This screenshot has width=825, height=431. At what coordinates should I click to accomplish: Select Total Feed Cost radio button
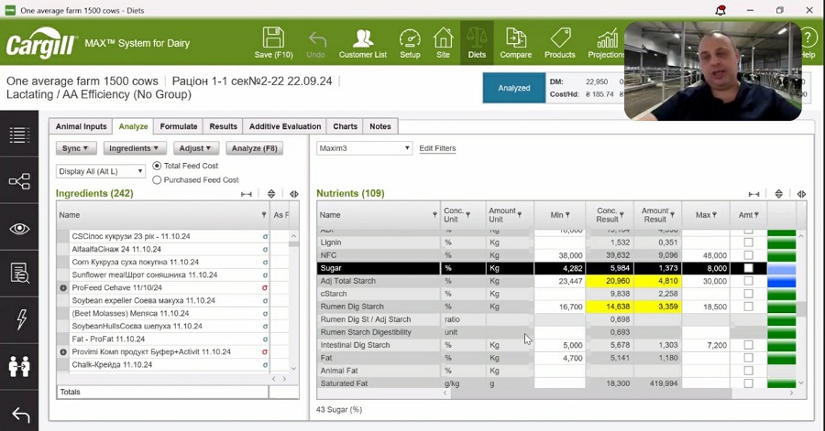(x=157, y=166)
